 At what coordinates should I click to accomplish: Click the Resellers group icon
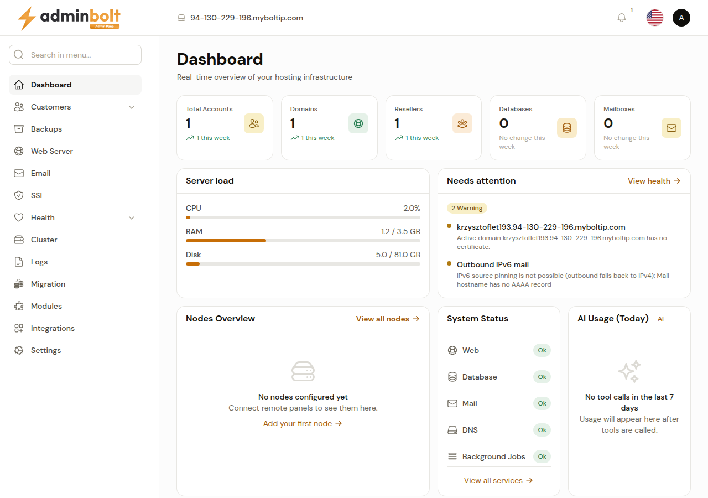point(462,123)
